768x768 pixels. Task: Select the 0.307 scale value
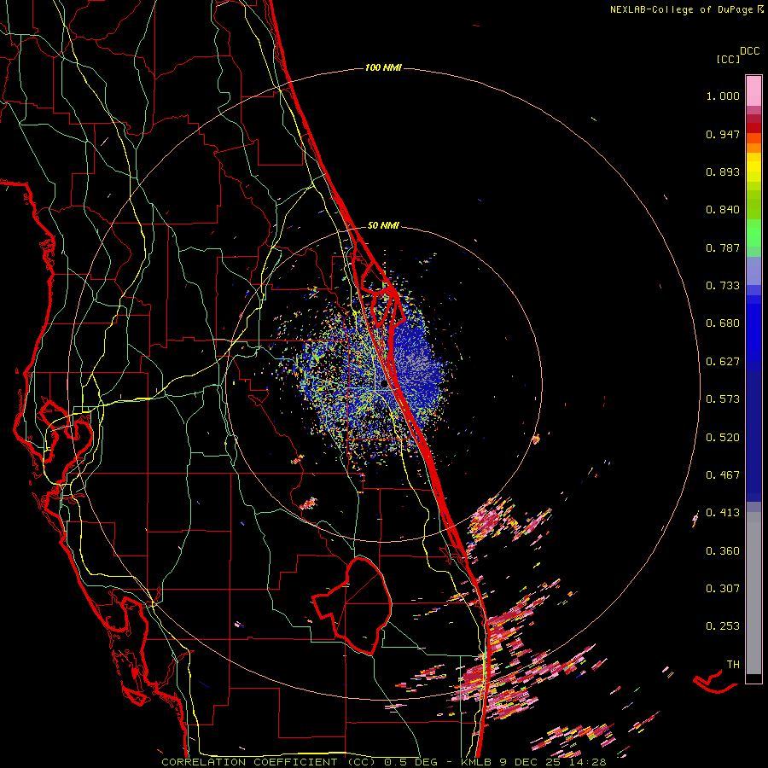(x=723, y=589)
